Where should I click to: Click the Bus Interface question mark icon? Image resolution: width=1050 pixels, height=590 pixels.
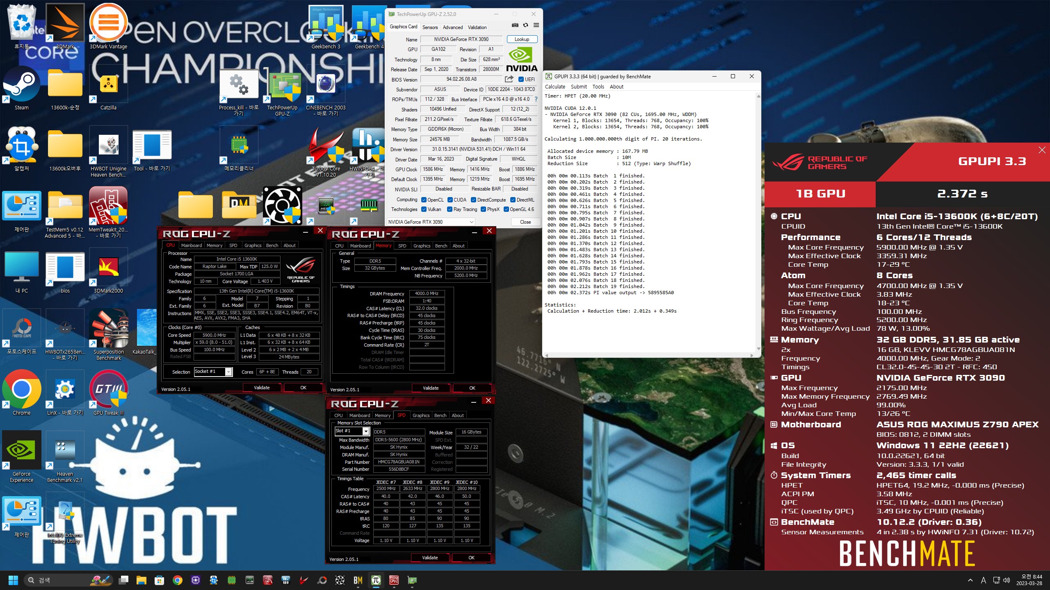(536, 99)
